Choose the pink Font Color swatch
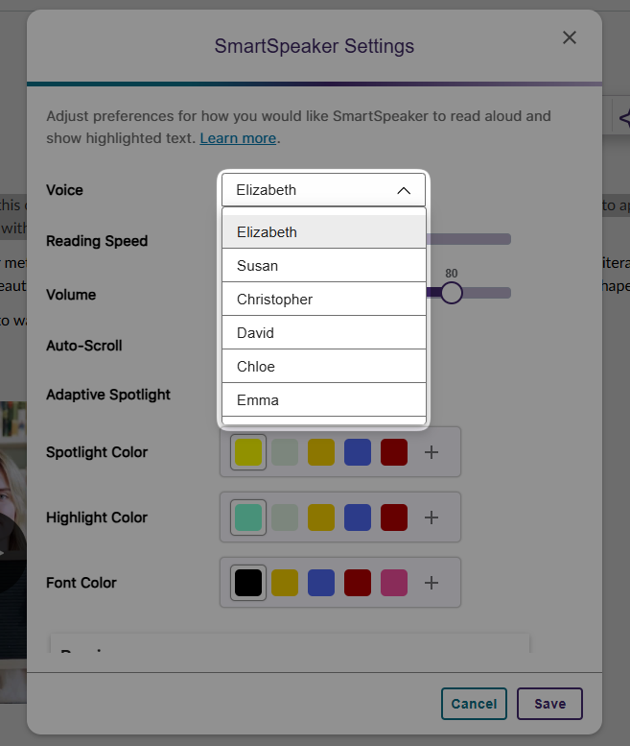Viewport: 630px width, 746px height. (394, 583)
